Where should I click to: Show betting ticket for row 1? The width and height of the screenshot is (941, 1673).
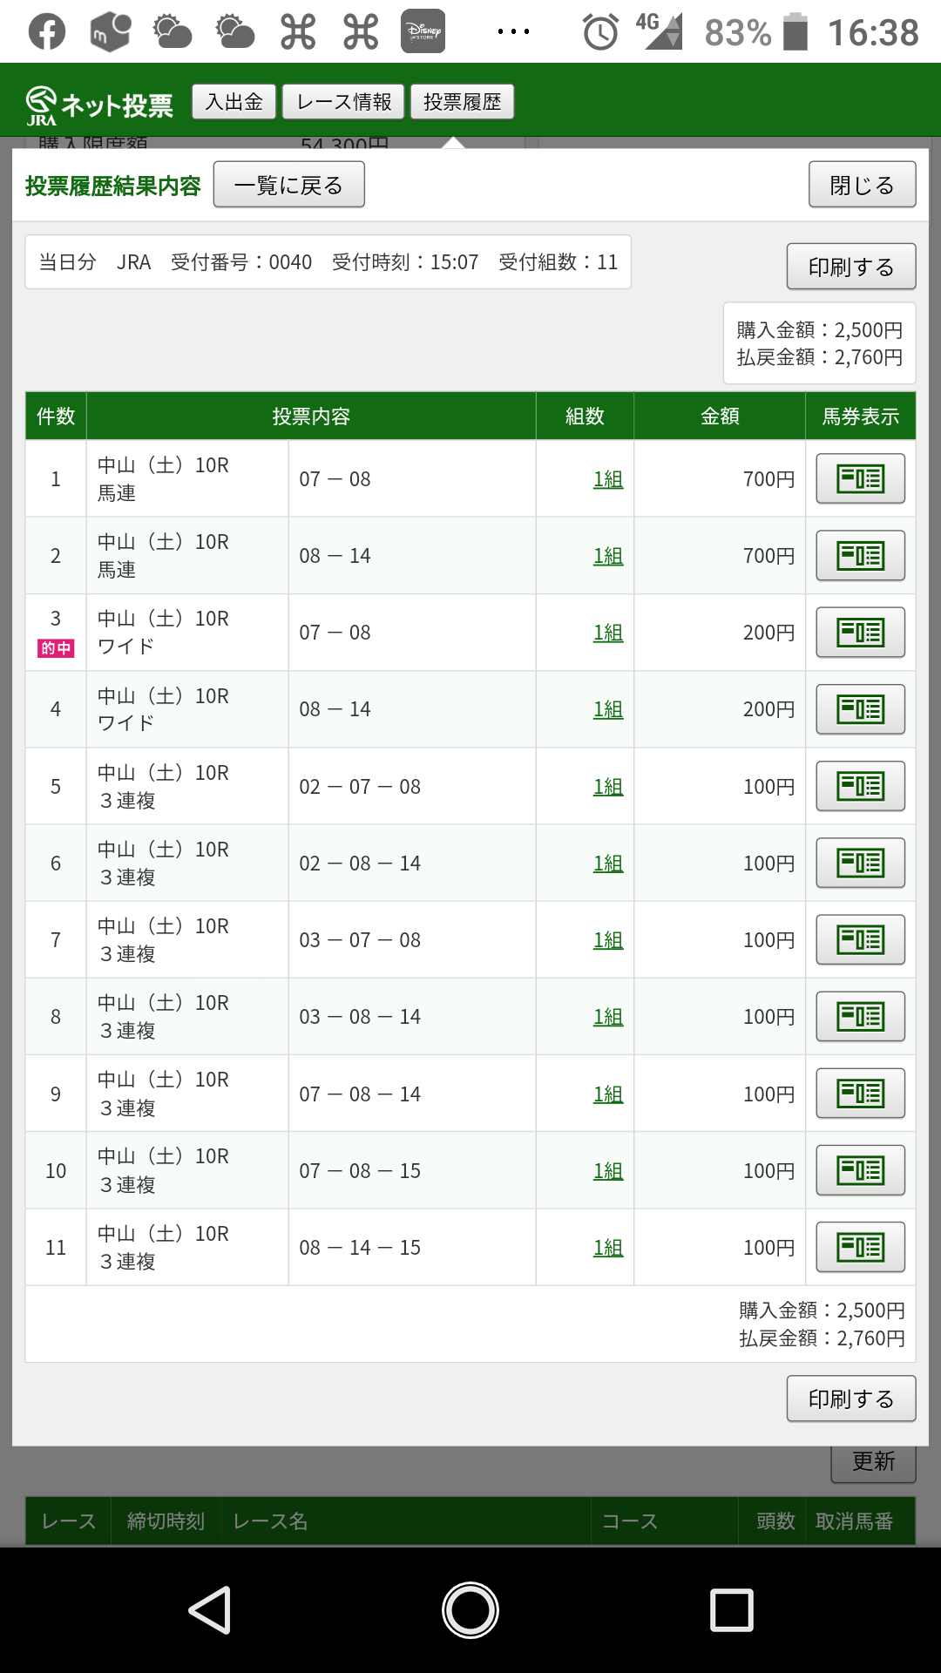(860, 478)
